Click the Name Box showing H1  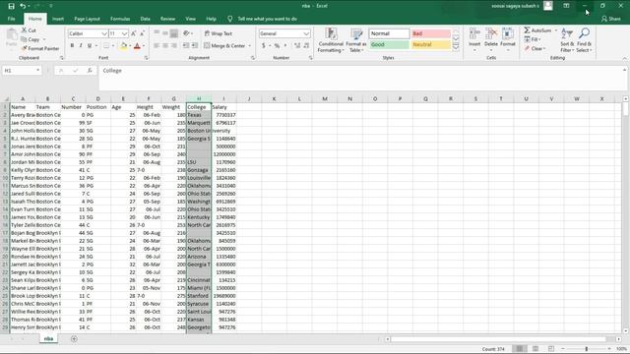22,71
